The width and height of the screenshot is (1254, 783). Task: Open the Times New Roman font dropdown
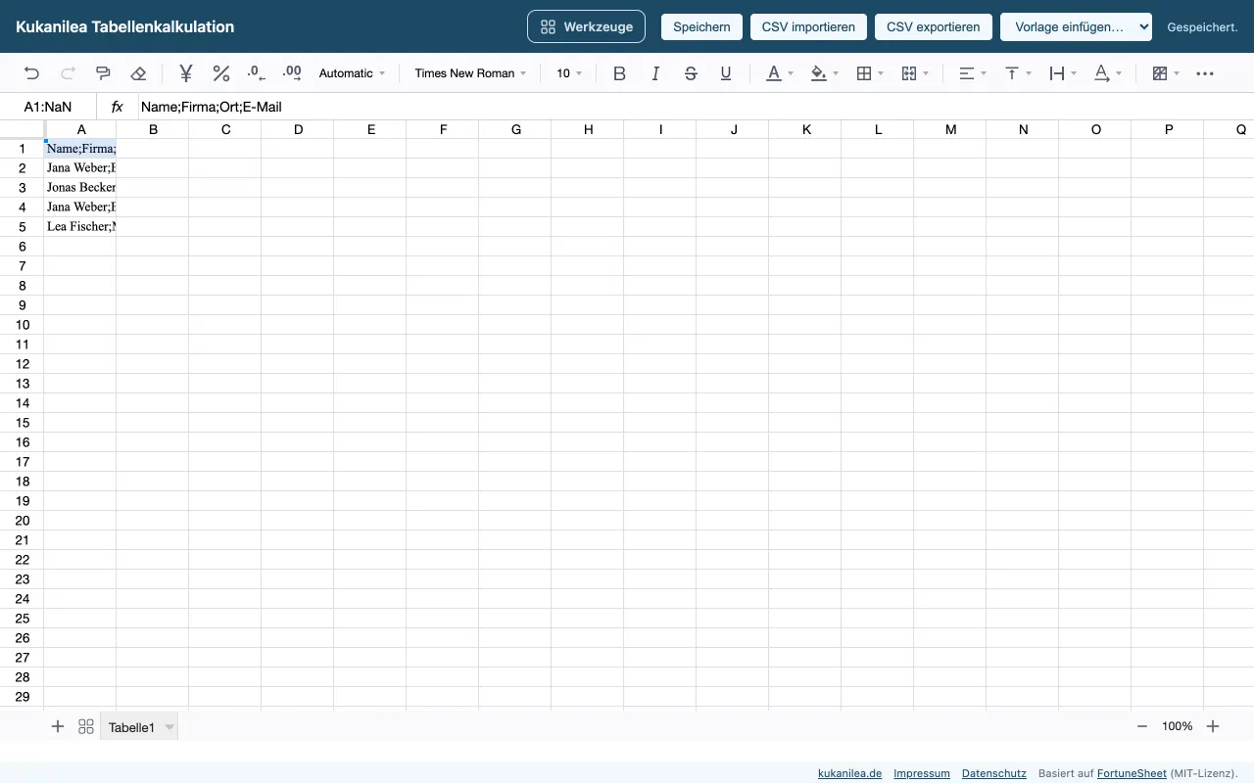tap(470, 73)
